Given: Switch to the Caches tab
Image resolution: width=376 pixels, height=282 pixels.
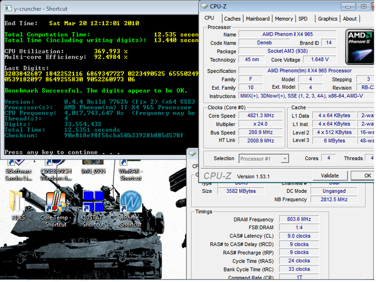Looking at the screenshot, I should (232, 19).
